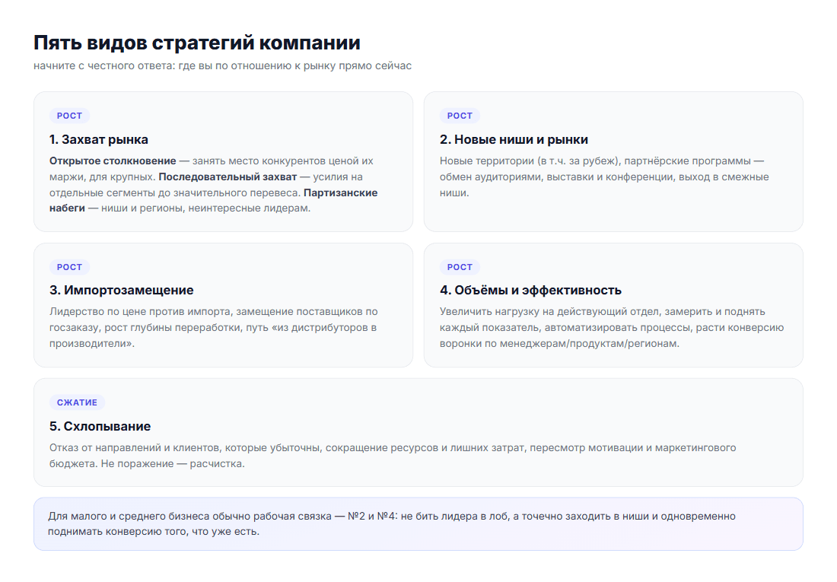837x582 pixels.
Task: Click the РОСТ badge above "Захват рынка"
Action: tap(69, 116)
